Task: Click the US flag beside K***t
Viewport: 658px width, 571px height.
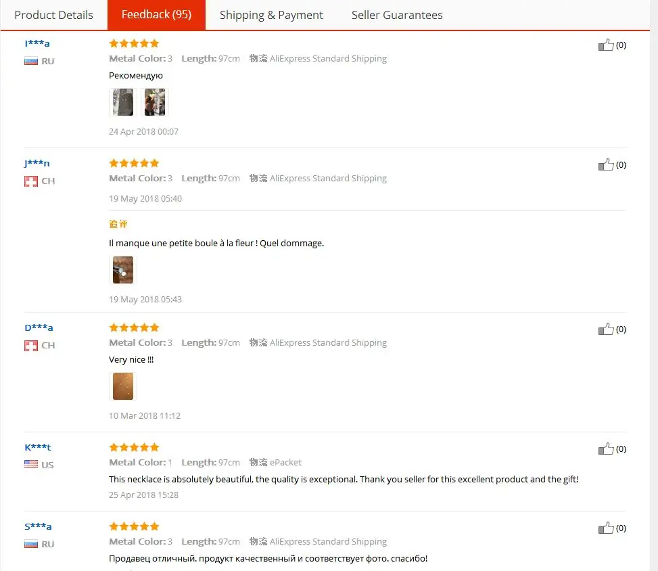Action: coord(31,464)
